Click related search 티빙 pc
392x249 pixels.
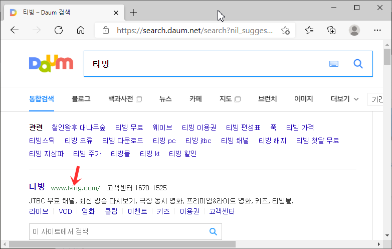(164, 141)
